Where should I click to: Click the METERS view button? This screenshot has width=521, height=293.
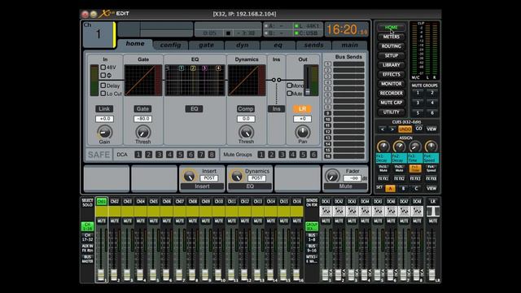391,37
